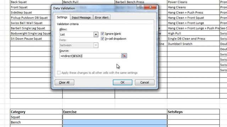Toggle the In-cell dropdown checkbox
The width and height of the screenshot is (227, 127).
click(103, 38)
